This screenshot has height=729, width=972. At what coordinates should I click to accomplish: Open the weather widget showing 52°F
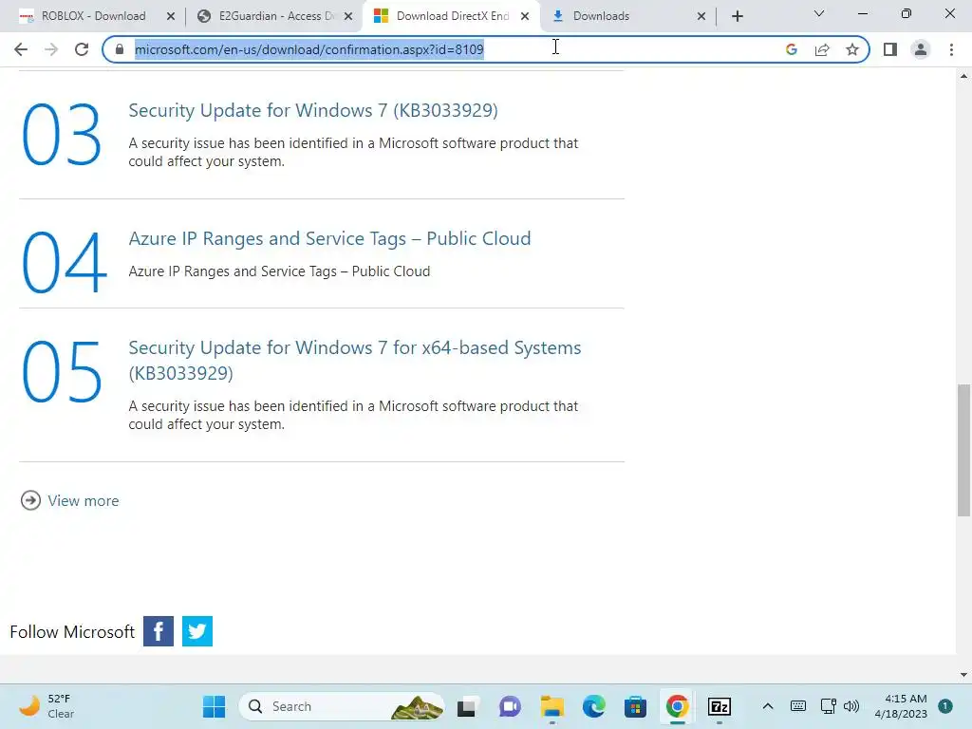47,706
